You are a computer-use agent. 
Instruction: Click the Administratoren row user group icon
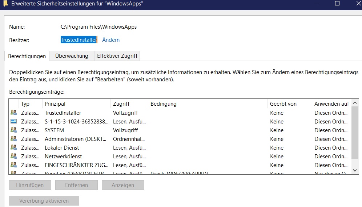pos(13,139)
